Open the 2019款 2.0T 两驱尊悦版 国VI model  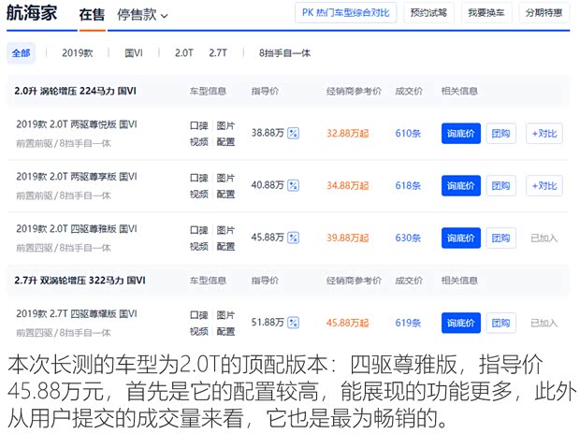pos(77,124)
